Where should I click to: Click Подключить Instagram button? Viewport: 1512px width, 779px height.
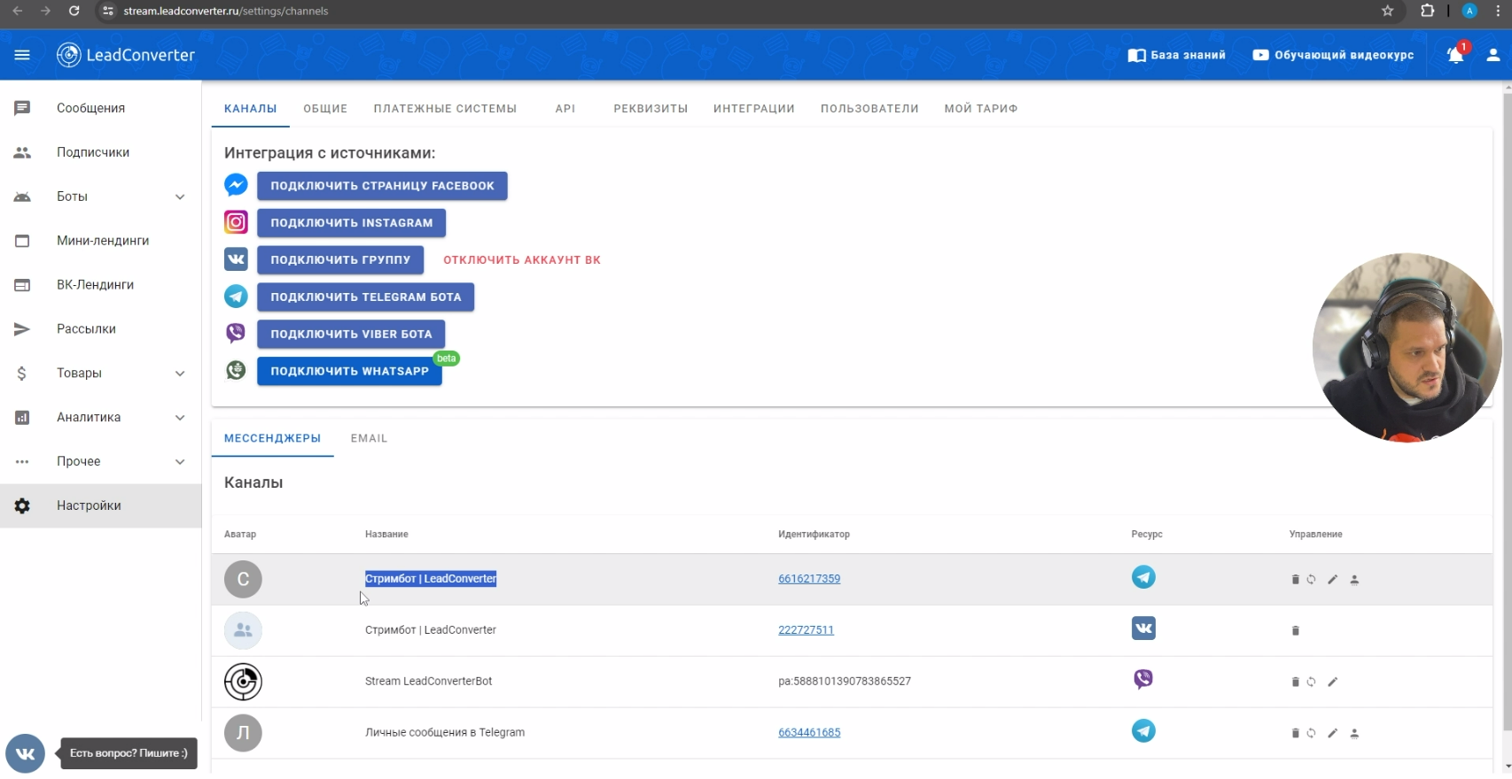pos(352,223)
